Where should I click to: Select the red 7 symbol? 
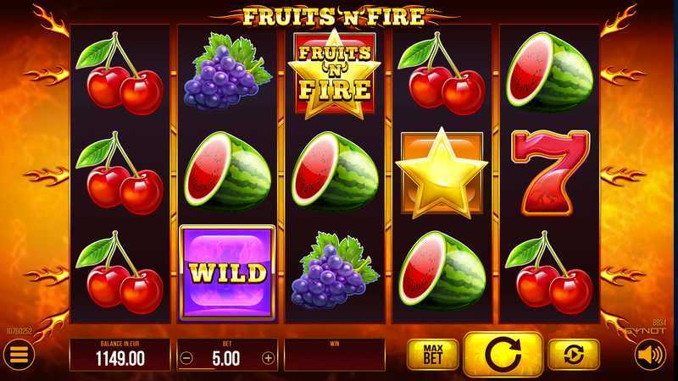[550, 173]
